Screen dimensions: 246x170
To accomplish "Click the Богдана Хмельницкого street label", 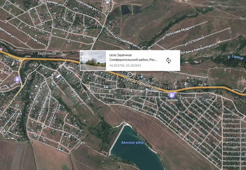I will [x=201, y=49].
